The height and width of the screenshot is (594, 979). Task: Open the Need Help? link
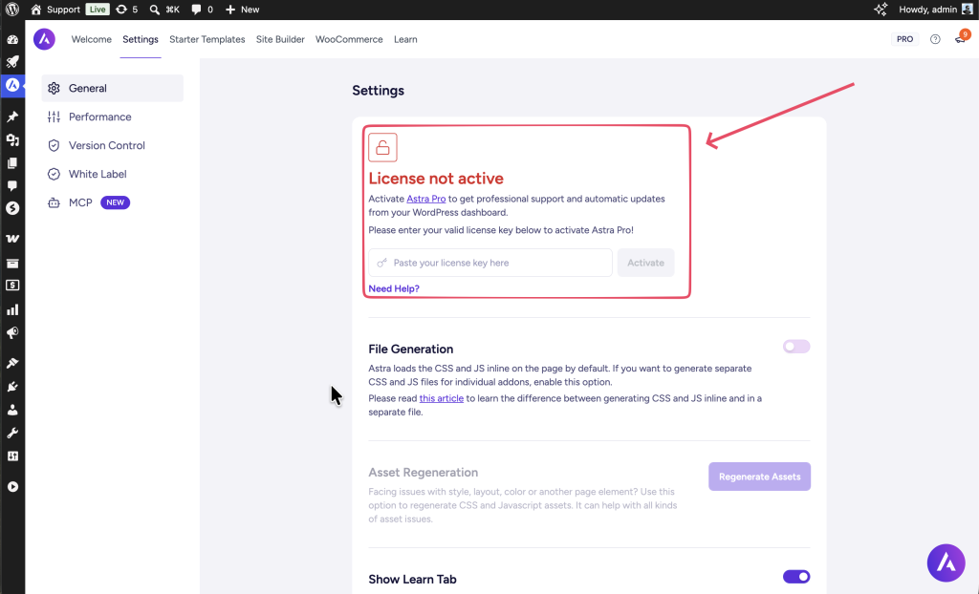pos(393,289)
